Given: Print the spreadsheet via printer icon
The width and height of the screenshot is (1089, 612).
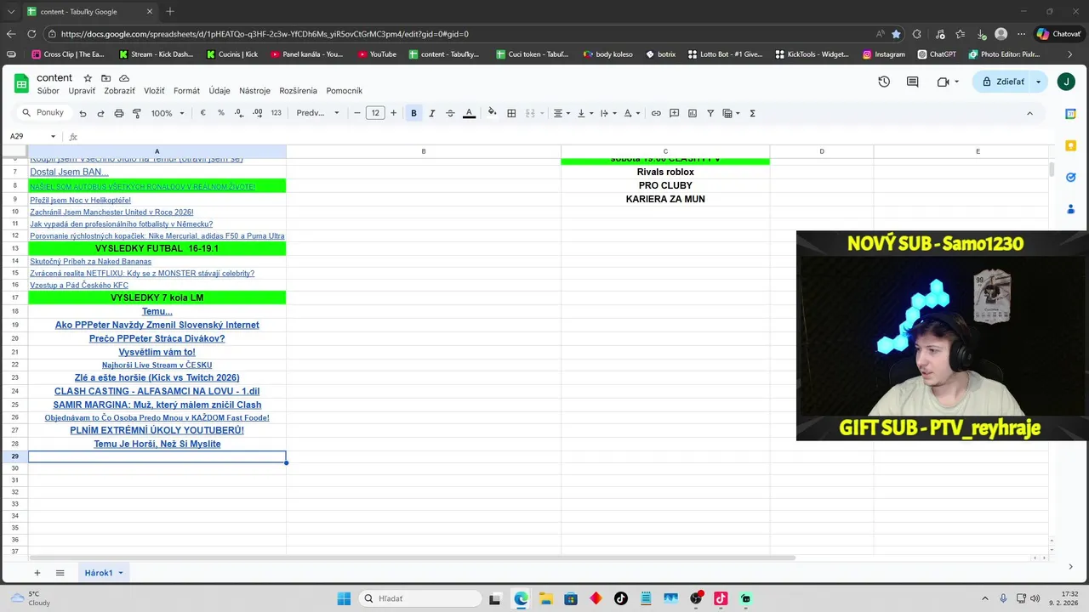Looking at the screenshot, I should click(118, 113).
